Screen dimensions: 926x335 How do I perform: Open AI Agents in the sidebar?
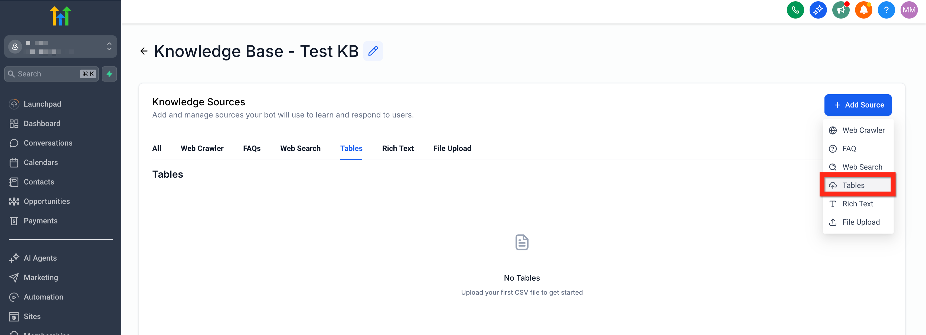pos(40,258)
